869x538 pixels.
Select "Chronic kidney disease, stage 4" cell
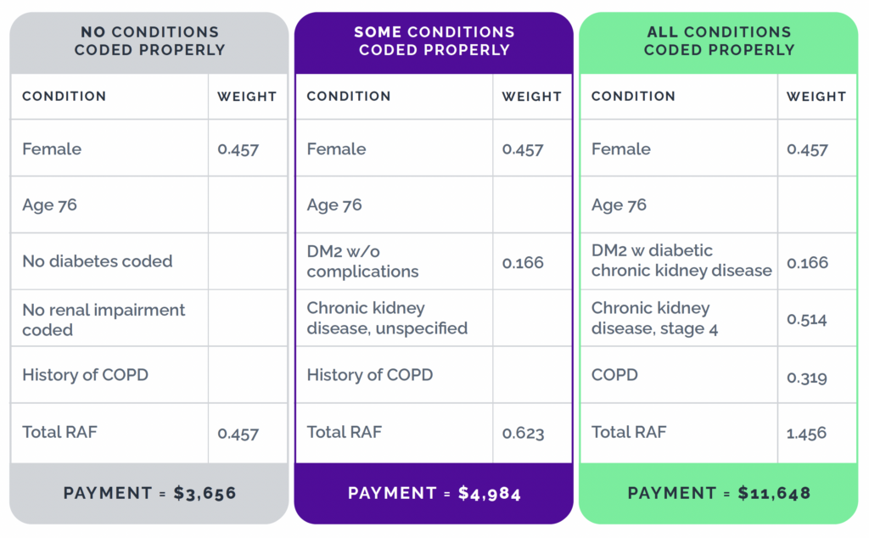(x=654, y=318)
